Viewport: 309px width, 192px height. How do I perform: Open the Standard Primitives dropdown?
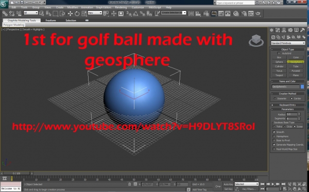pos(288,43)
